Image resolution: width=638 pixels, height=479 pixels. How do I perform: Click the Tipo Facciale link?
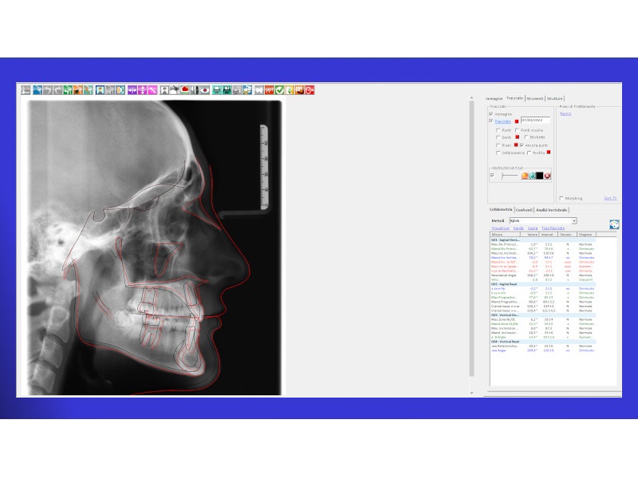tap(553, 228)
